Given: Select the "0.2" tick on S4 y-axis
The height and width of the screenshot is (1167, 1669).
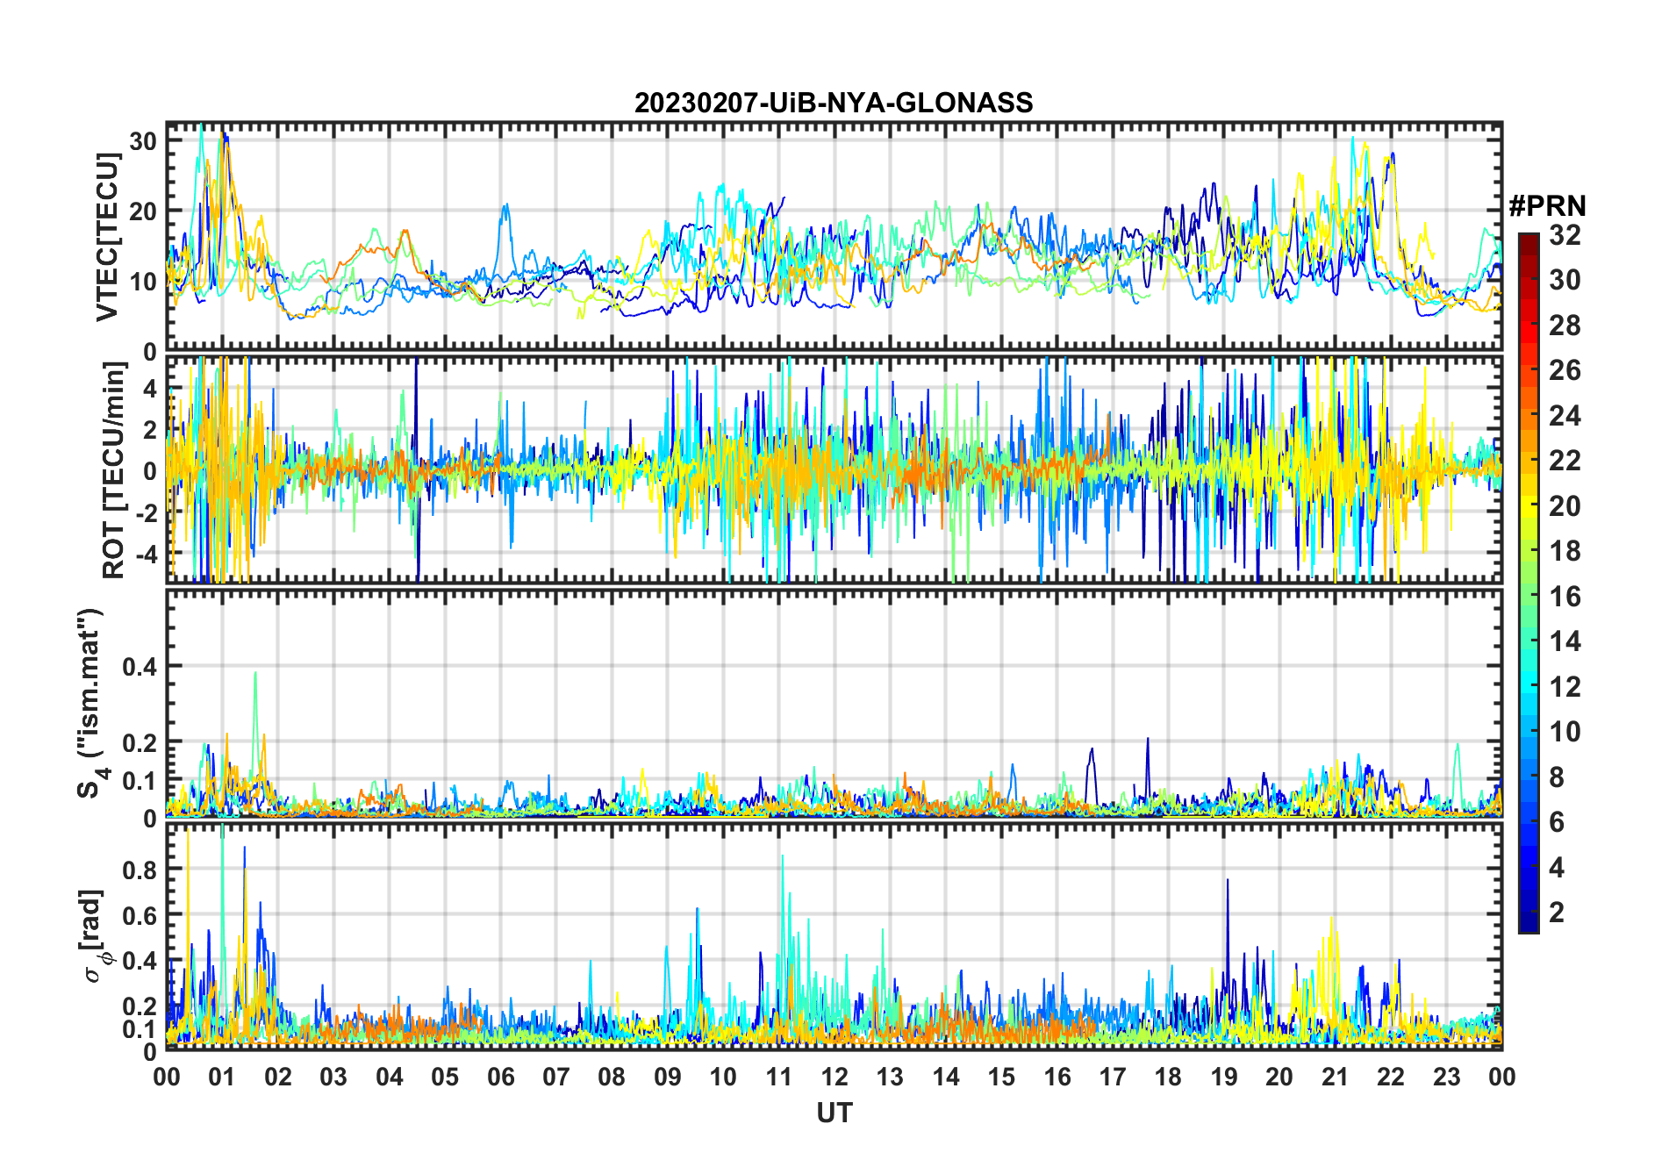Looking at the screenshot, I should point(140,742).
